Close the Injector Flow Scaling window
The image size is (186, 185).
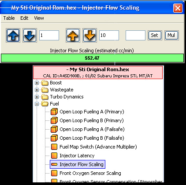coord(178,8)
